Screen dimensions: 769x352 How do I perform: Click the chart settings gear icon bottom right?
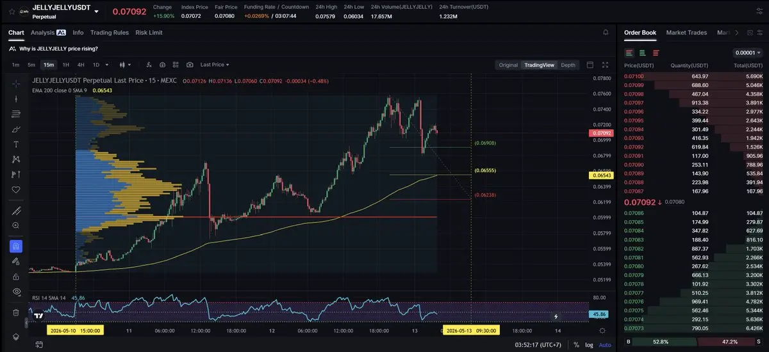point(602,330)
